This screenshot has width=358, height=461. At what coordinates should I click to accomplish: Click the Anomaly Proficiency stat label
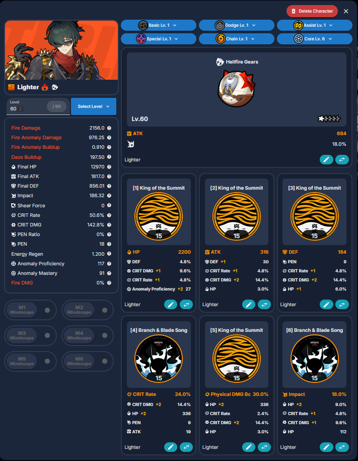(41, 264)
